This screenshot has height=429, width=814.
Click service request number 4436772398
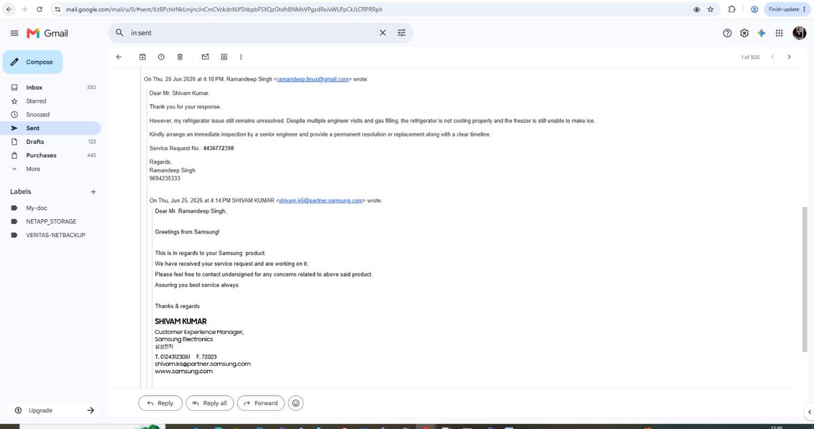[x=218, y=148]
